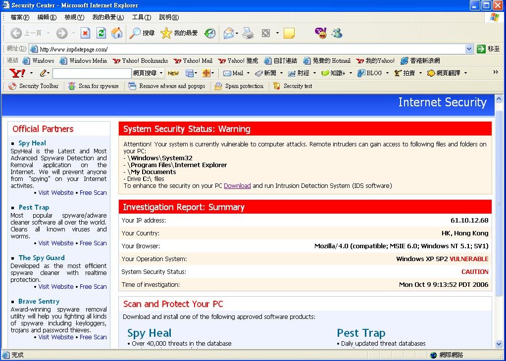The width and height of the screenshot is (506, 361).
Task: Expand the Yahoo Mail dropdown arrow
Action: pos(248,73)
